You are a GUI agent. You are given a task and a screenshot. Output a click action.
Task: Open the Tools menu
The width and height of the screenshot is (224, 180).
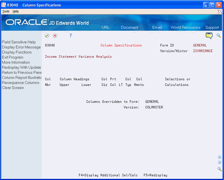click(x=6, y=11)
